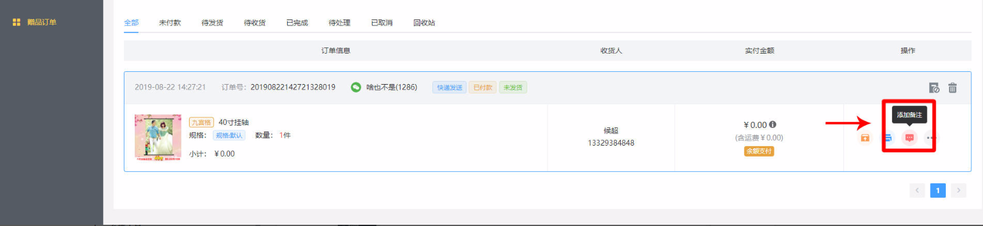Go to the next page arrow

click(959, 191)
